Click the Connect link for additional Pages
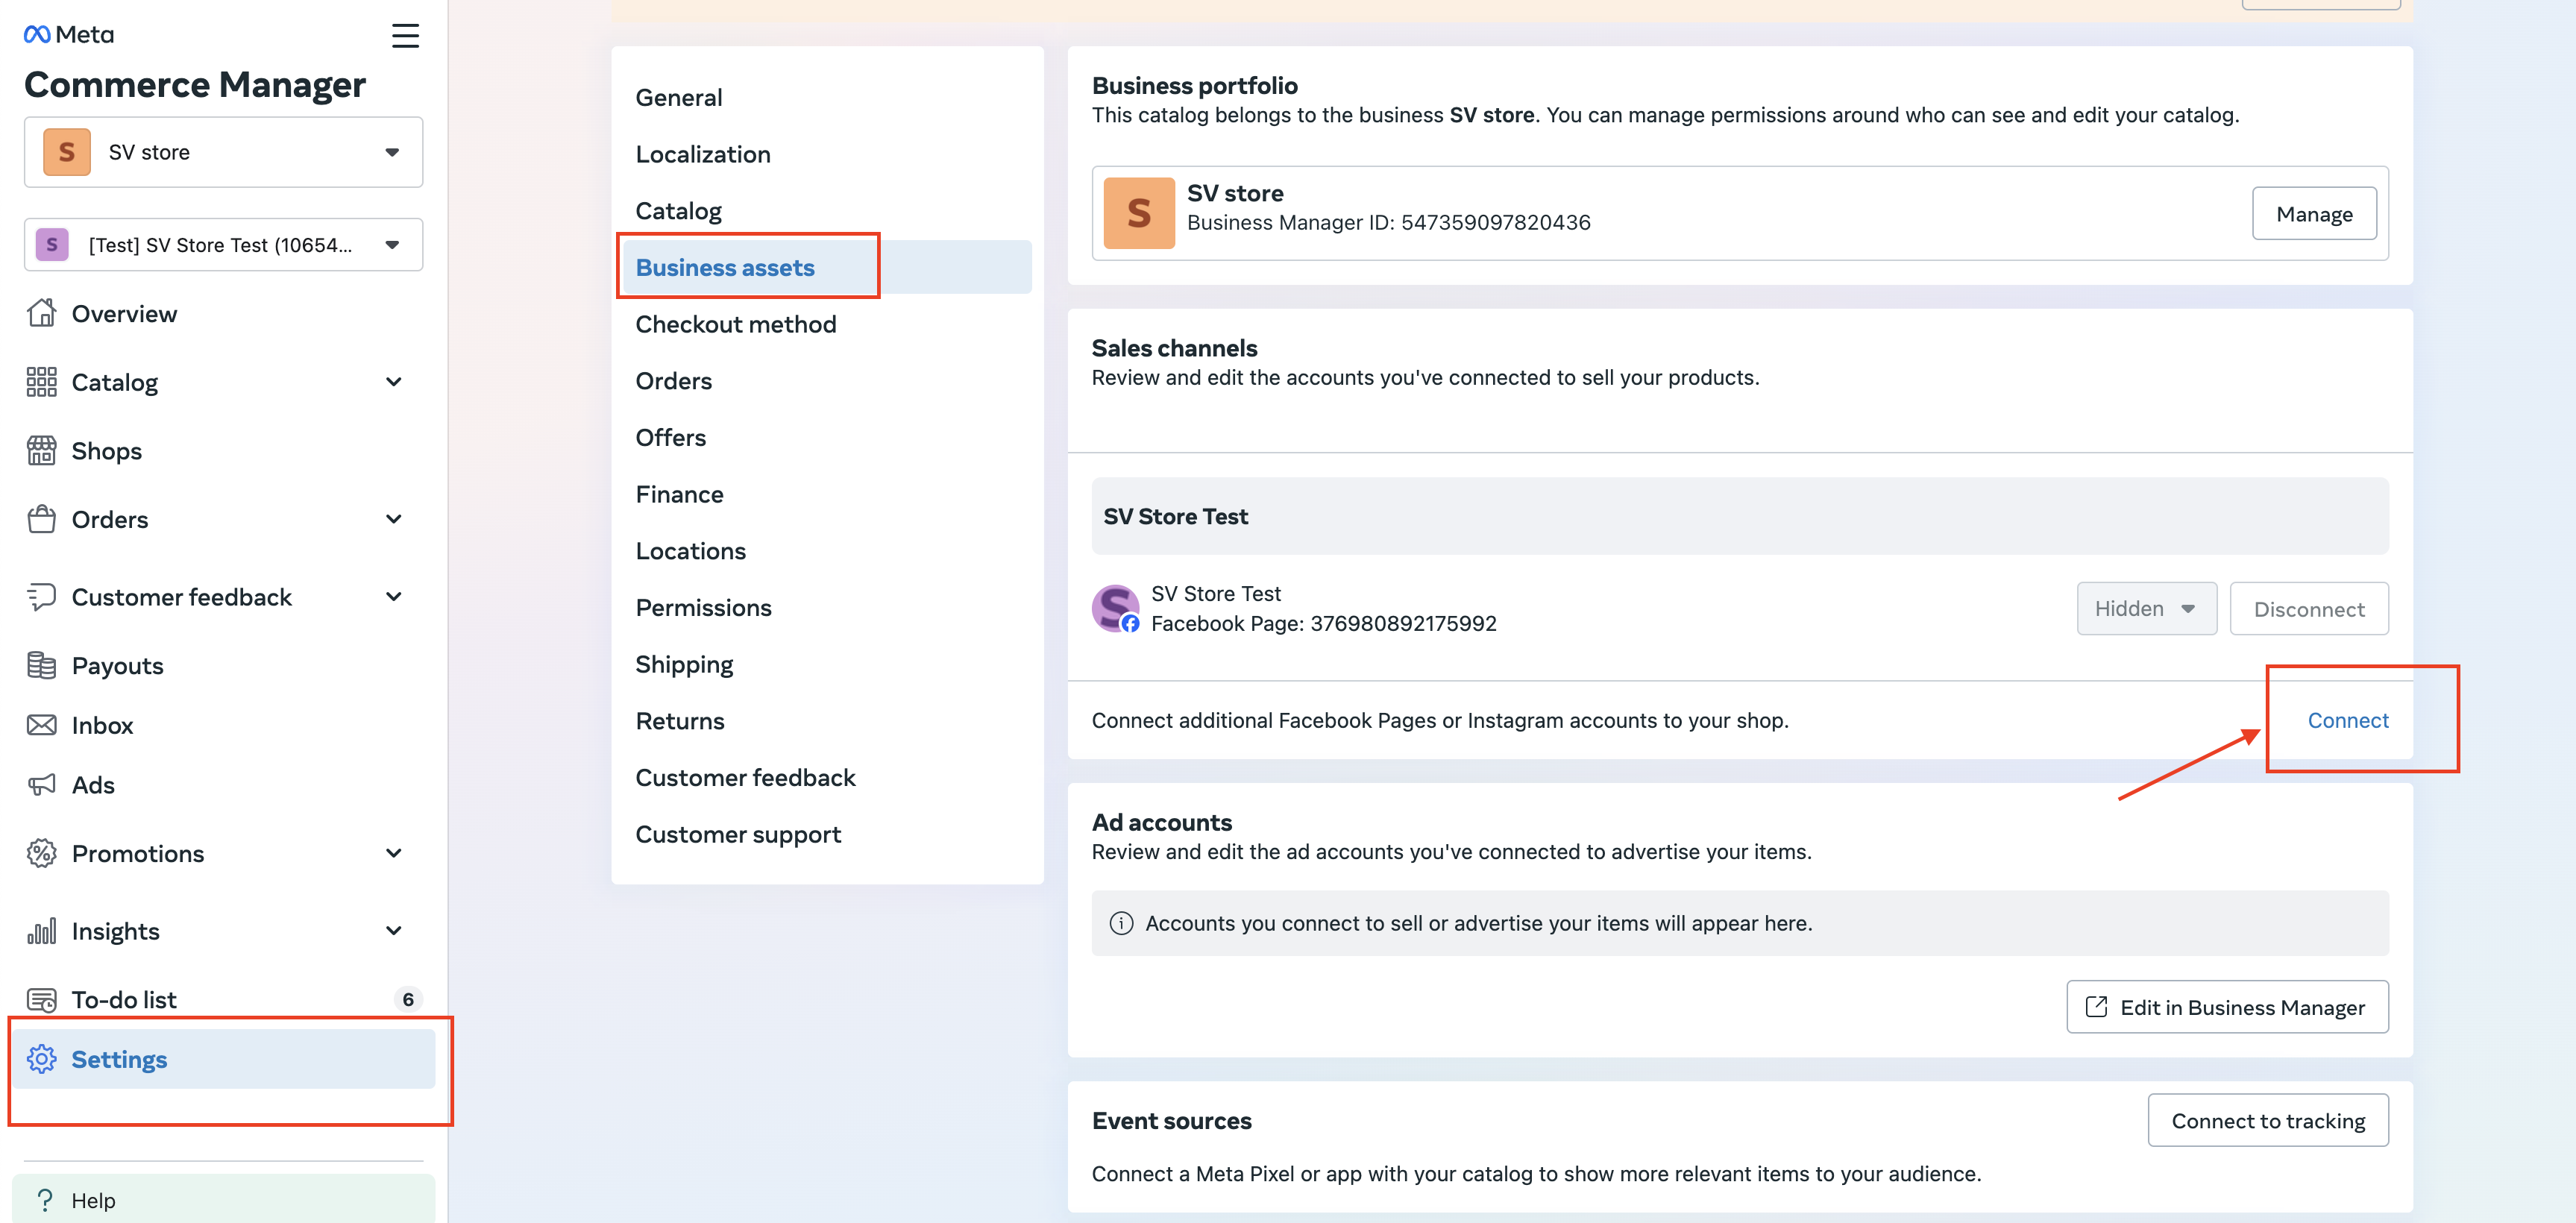Screen dimensions: 2576x1223 tap(2347, 720)
